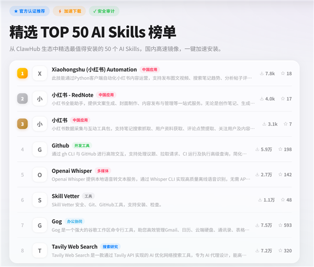Click description starting 小红书全能助手
The width and height of the screenshot is (314, 267).
[x=153, y=103]
